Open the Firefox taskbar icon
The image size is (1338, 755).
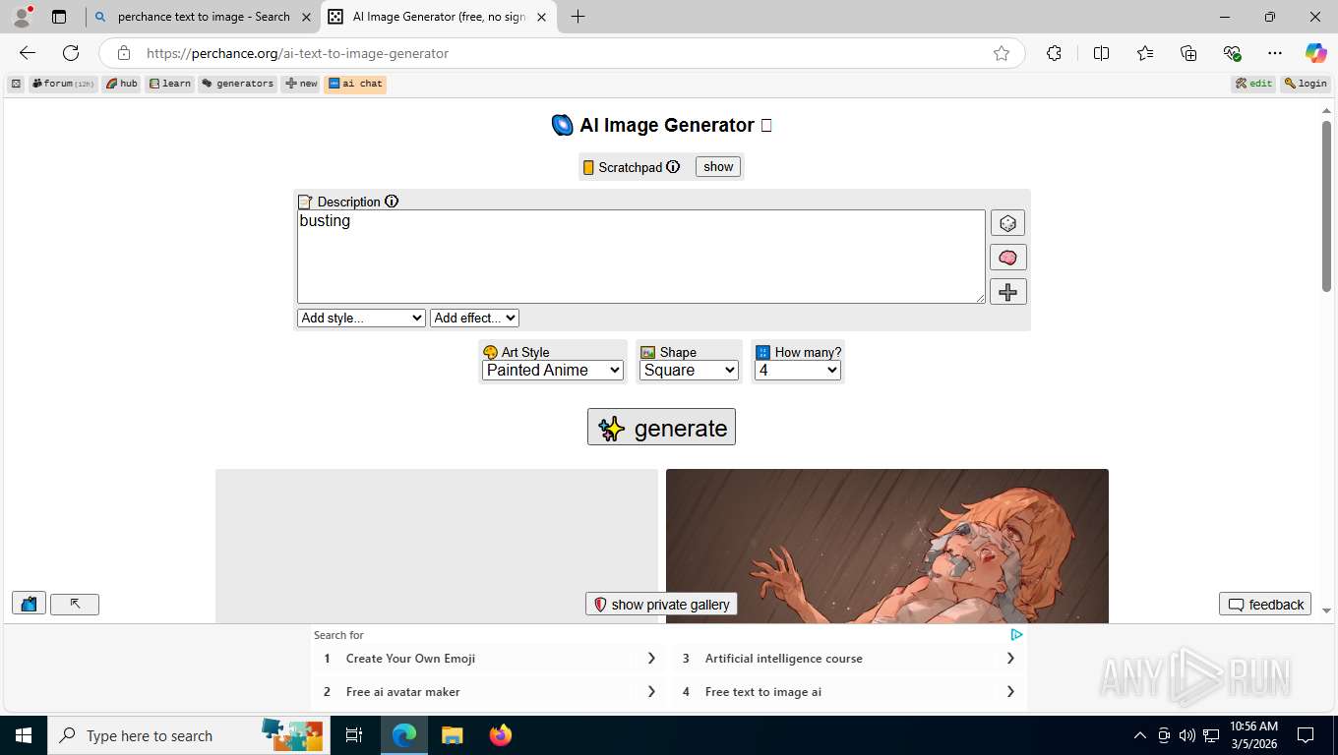pyautogui.click(x=501, y=735)
